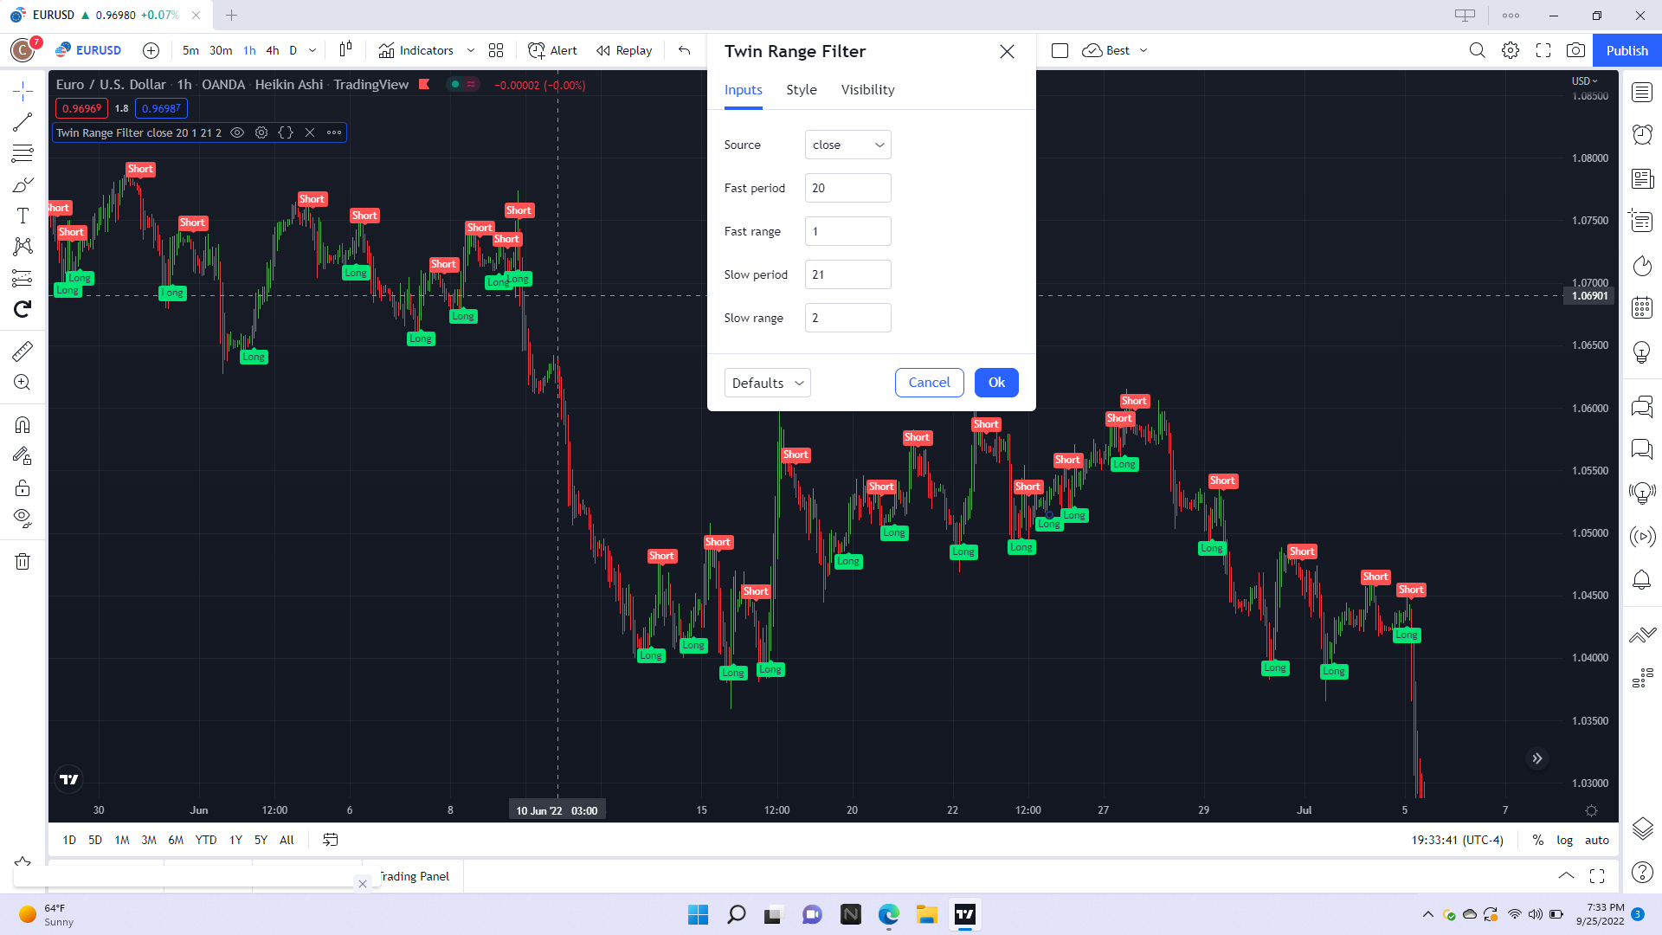1662x935 pixels.
Task: Open the USD currency dropdown
Action: pos(1584,81)
